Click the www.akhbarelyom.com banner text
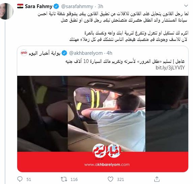193x184 pixels. (107, 164)
